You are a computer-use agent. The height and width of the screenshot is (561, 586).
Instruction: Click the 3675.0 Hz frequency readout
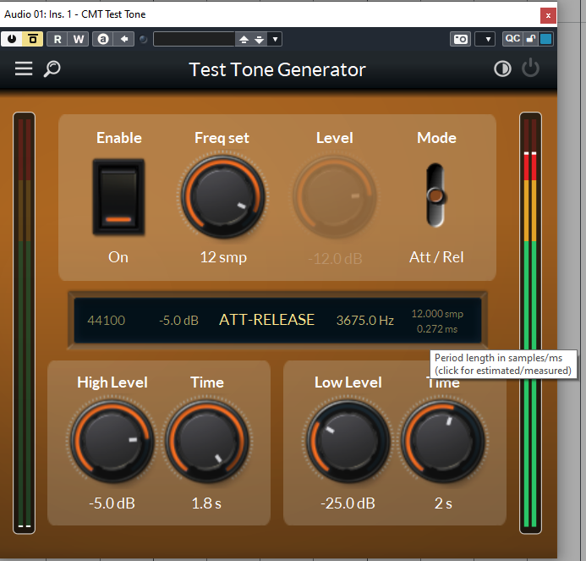pyautogui.click(x=365, y=321)
